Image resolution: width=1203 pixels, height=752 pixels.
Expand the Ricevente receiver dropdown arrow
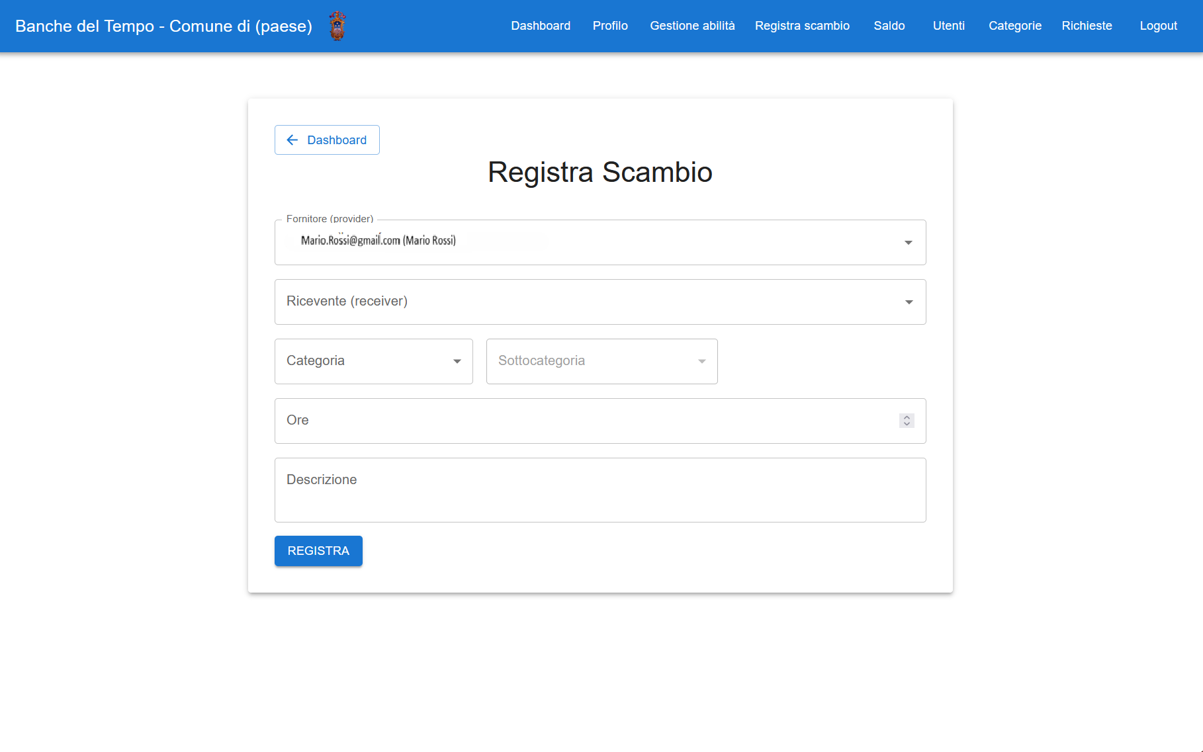point(909,302)
